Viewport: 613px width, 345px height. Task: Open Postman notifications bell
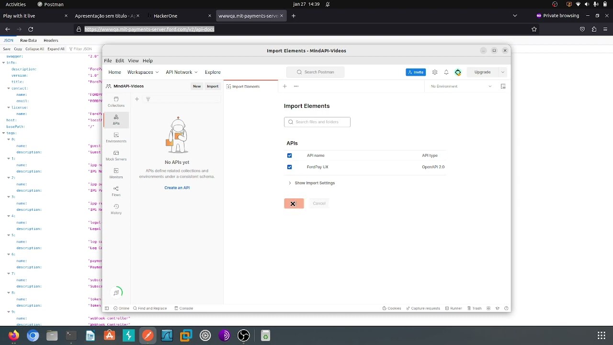(446, 72)
